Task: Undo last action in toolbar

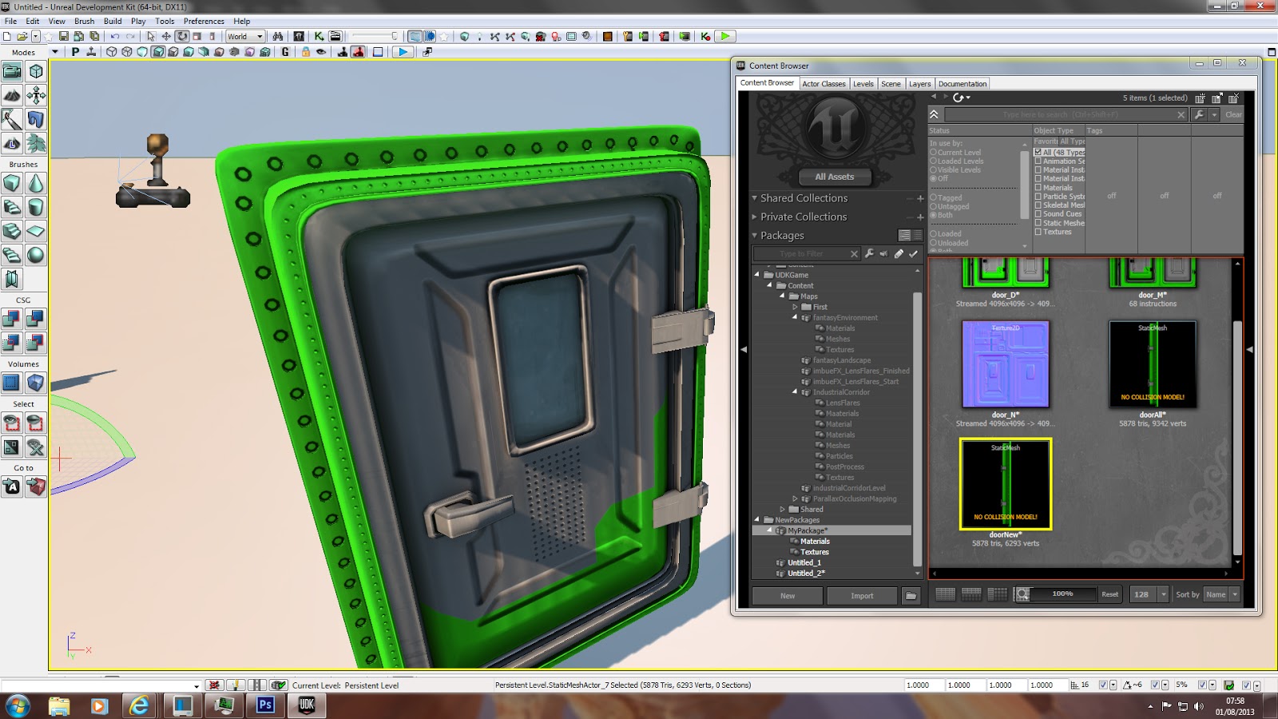Action: point(115,36)
